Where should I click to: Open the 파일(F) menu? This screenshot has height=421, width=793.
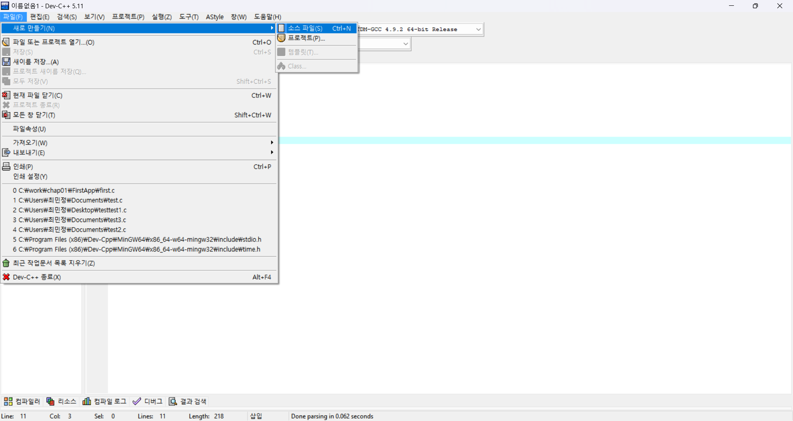(13, 17)
